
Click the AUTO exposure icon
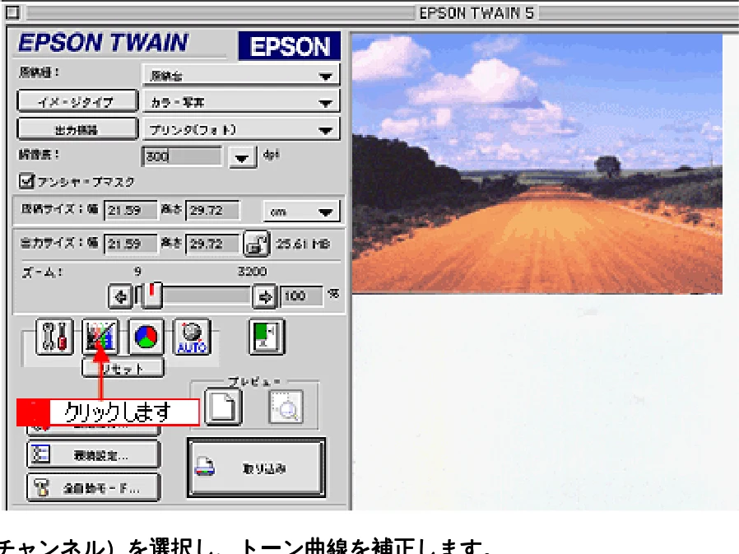coord(192,337)
